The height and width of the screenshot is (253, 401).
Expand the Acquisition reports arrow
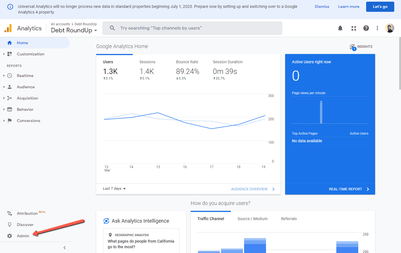[x=4, y=98]
